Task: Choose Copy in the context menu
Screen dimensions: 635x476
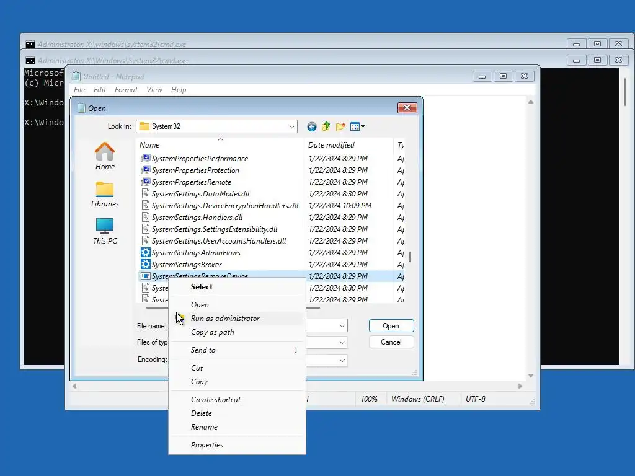Action: [237, 381]
